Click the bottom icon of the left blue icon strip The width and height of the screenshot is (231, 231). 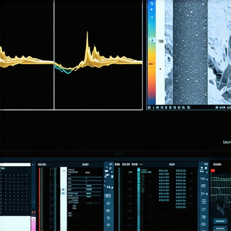(108, 225)
